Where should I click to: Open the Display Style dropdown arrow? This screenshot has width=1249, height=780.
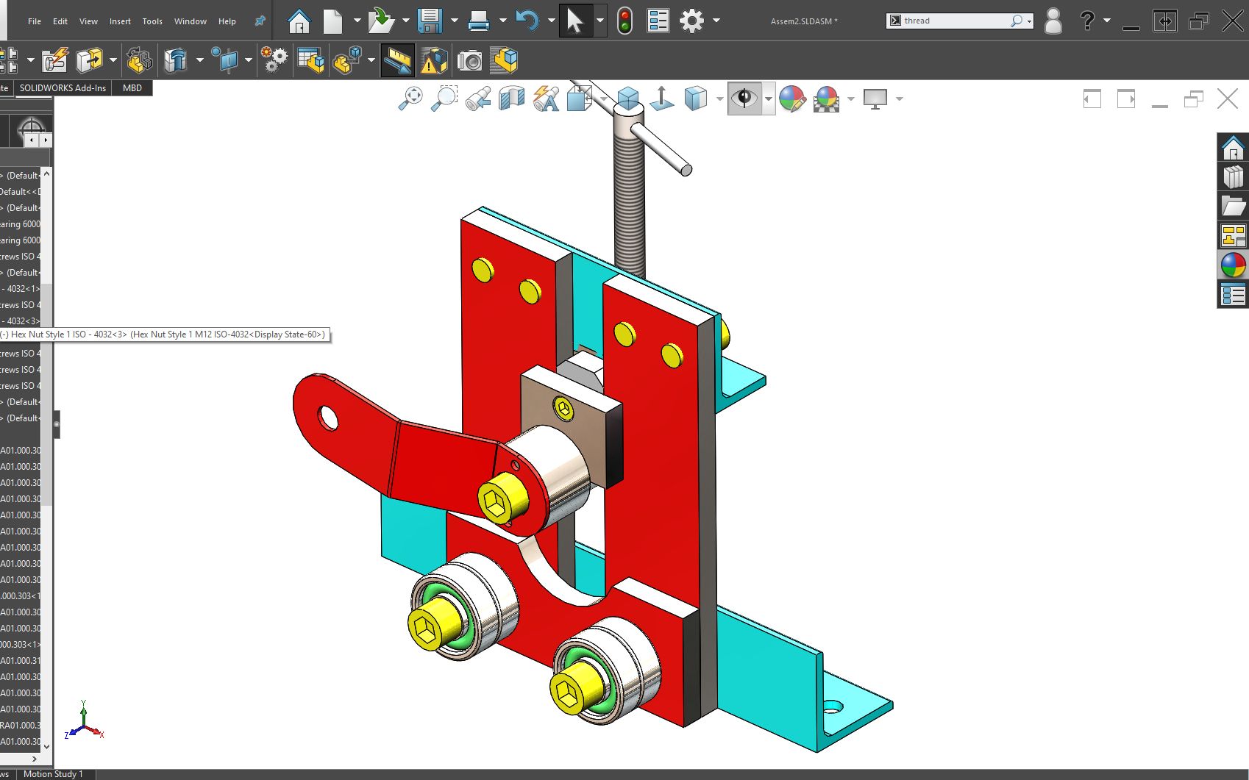(719, 98)
